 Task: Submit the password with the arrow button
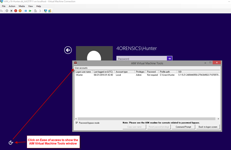coord(169,59)
